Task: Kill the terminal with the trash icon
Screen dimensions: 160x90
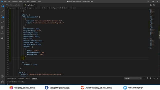Action: pos(151,78)
